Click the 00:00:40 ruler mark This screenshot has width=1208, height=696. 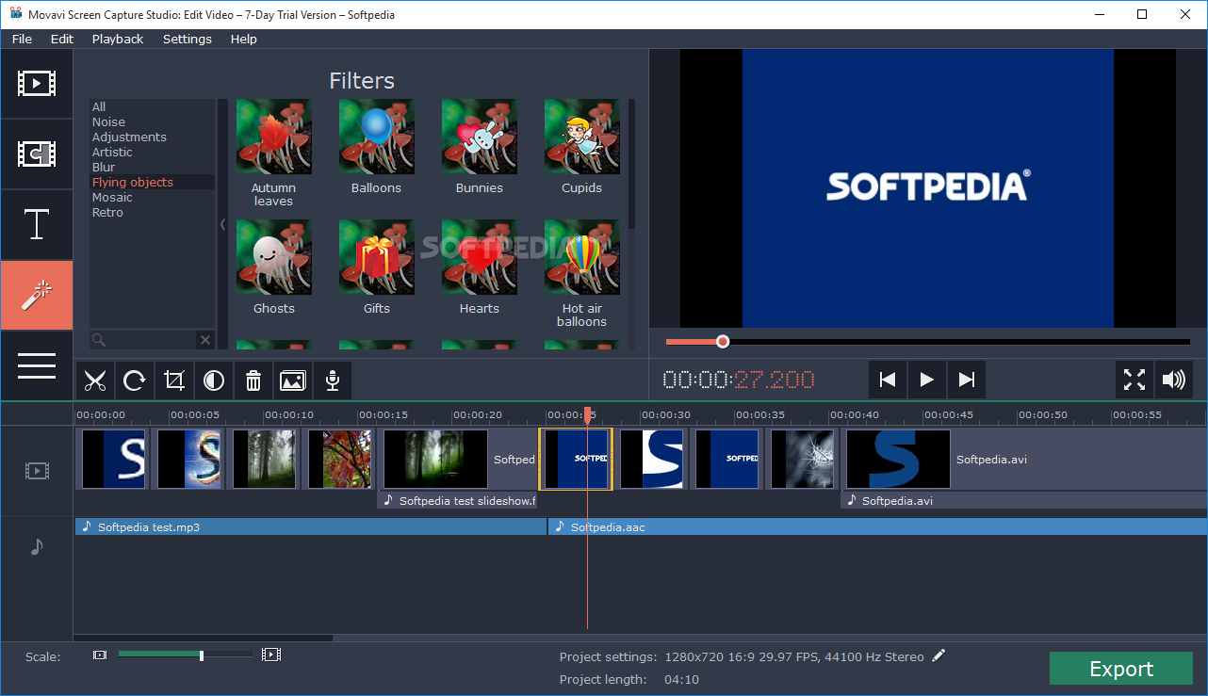854,414
